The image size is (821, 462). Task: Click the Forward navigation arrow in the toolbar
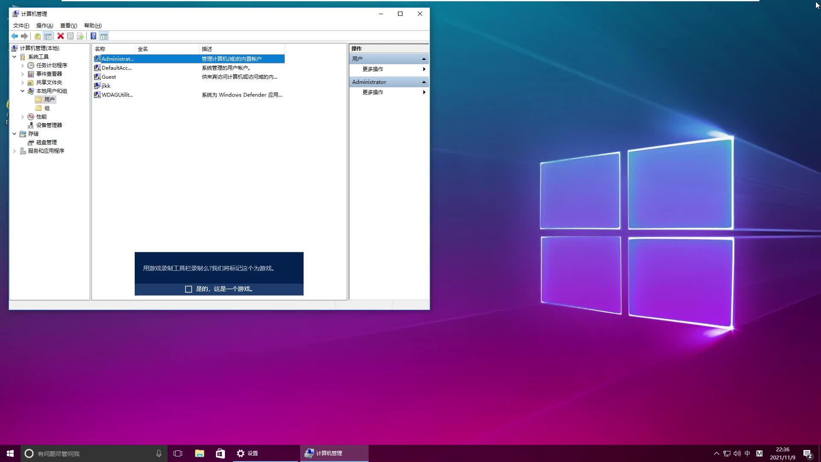[x=24, y=36]
